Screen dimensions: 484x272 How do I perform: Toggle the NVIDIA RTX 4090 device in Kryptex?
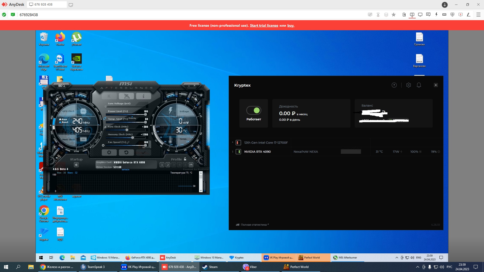pos(238,152)
